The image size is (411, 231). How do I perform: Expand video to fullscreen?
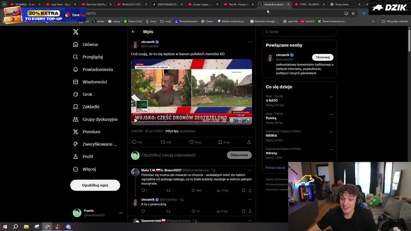coord(247,121)
